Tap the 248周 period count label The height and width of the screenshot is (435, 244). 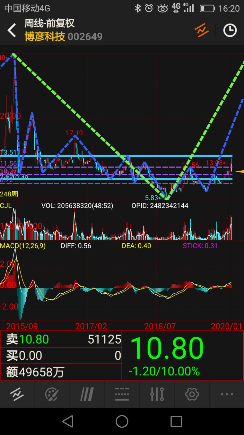pos(9,194)
